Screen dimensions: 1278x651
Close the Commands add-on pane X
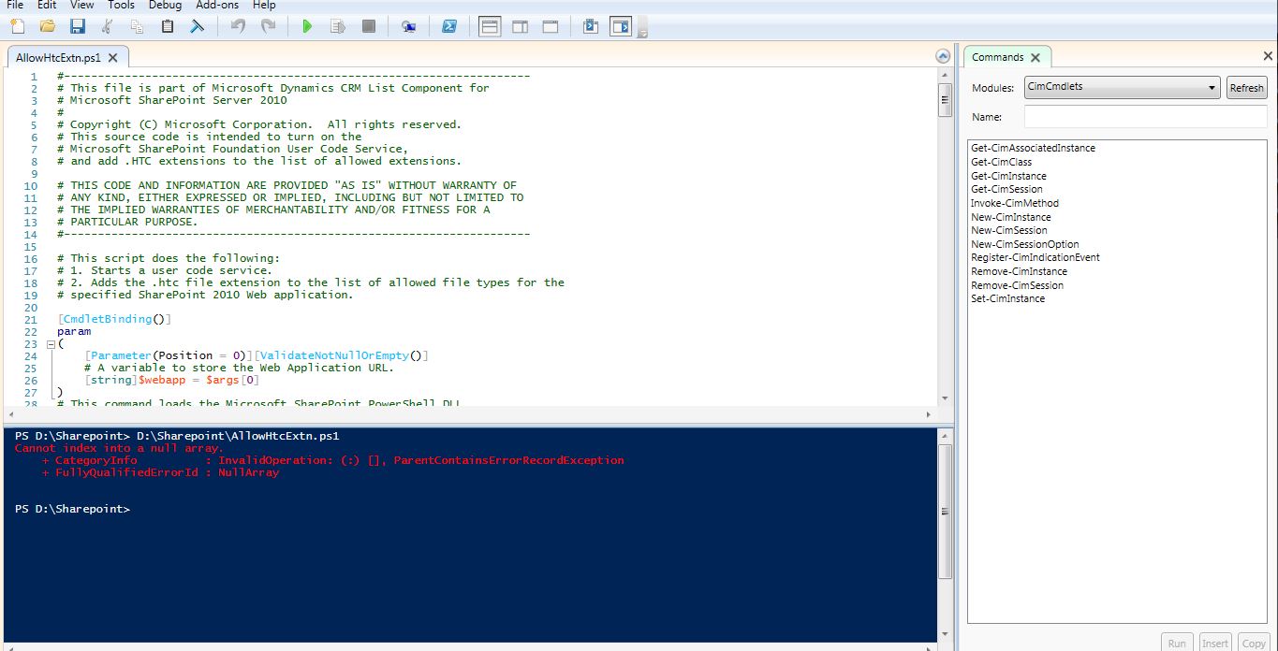coord(1268,57)
